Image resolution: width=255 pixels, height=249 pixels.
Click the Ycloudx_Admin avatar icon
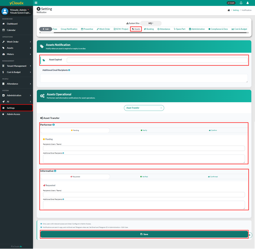pyautogui.click(x=5, y=11)
